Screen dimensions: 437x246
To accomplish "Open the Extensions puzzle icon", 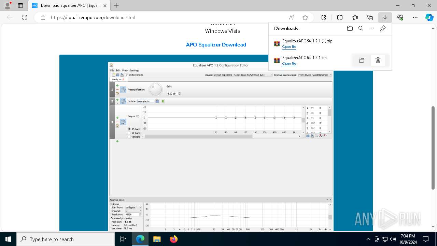I will (x=323, y=17).
